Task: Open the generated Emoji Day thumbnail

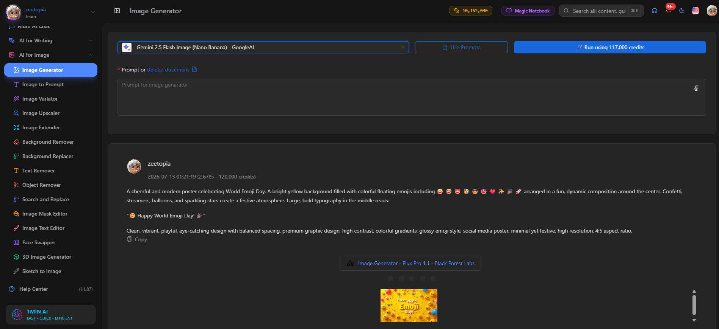Action: 409,306
